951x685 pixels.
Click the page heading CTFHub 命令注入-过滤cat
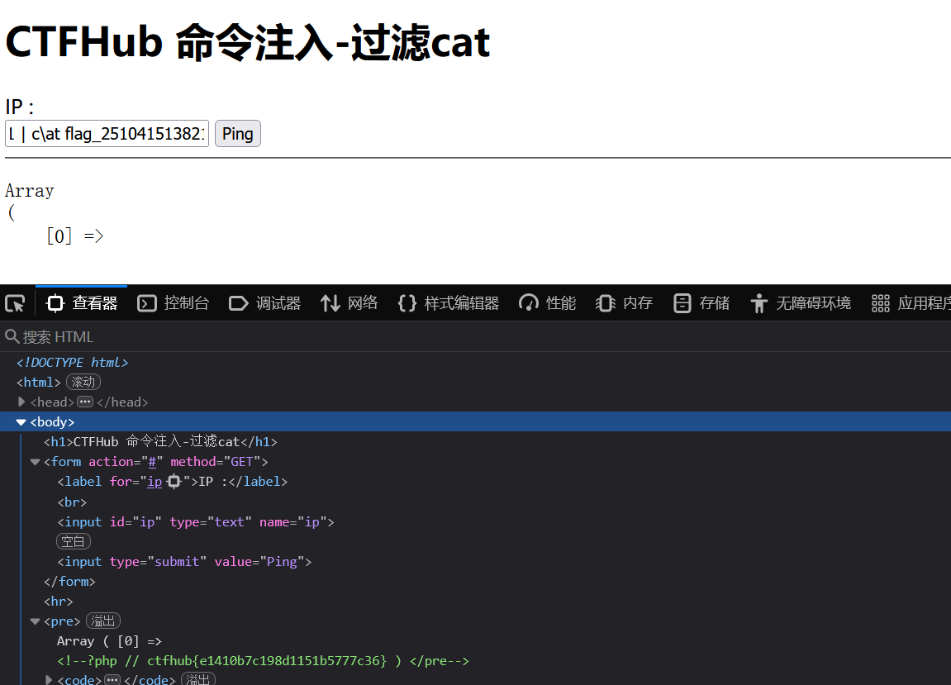247,42
